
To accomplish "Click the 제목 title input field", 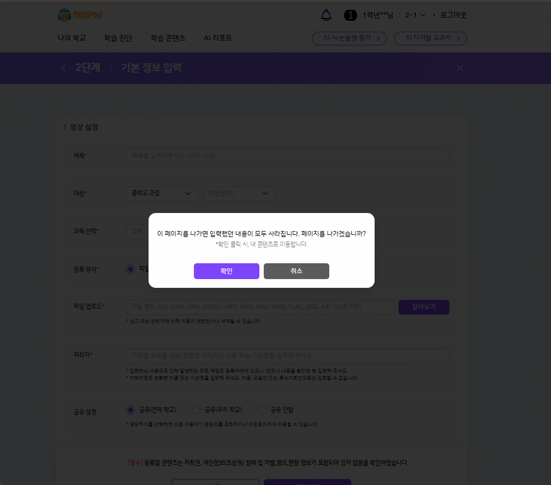I will pos(287,156).
